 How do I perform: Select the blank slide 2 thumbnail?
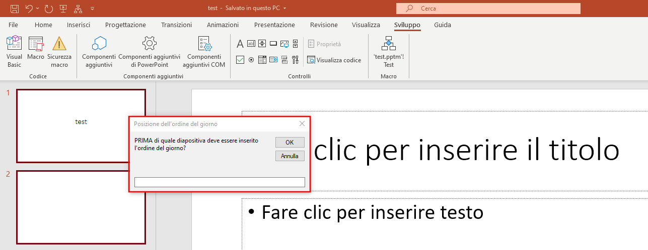81,207
